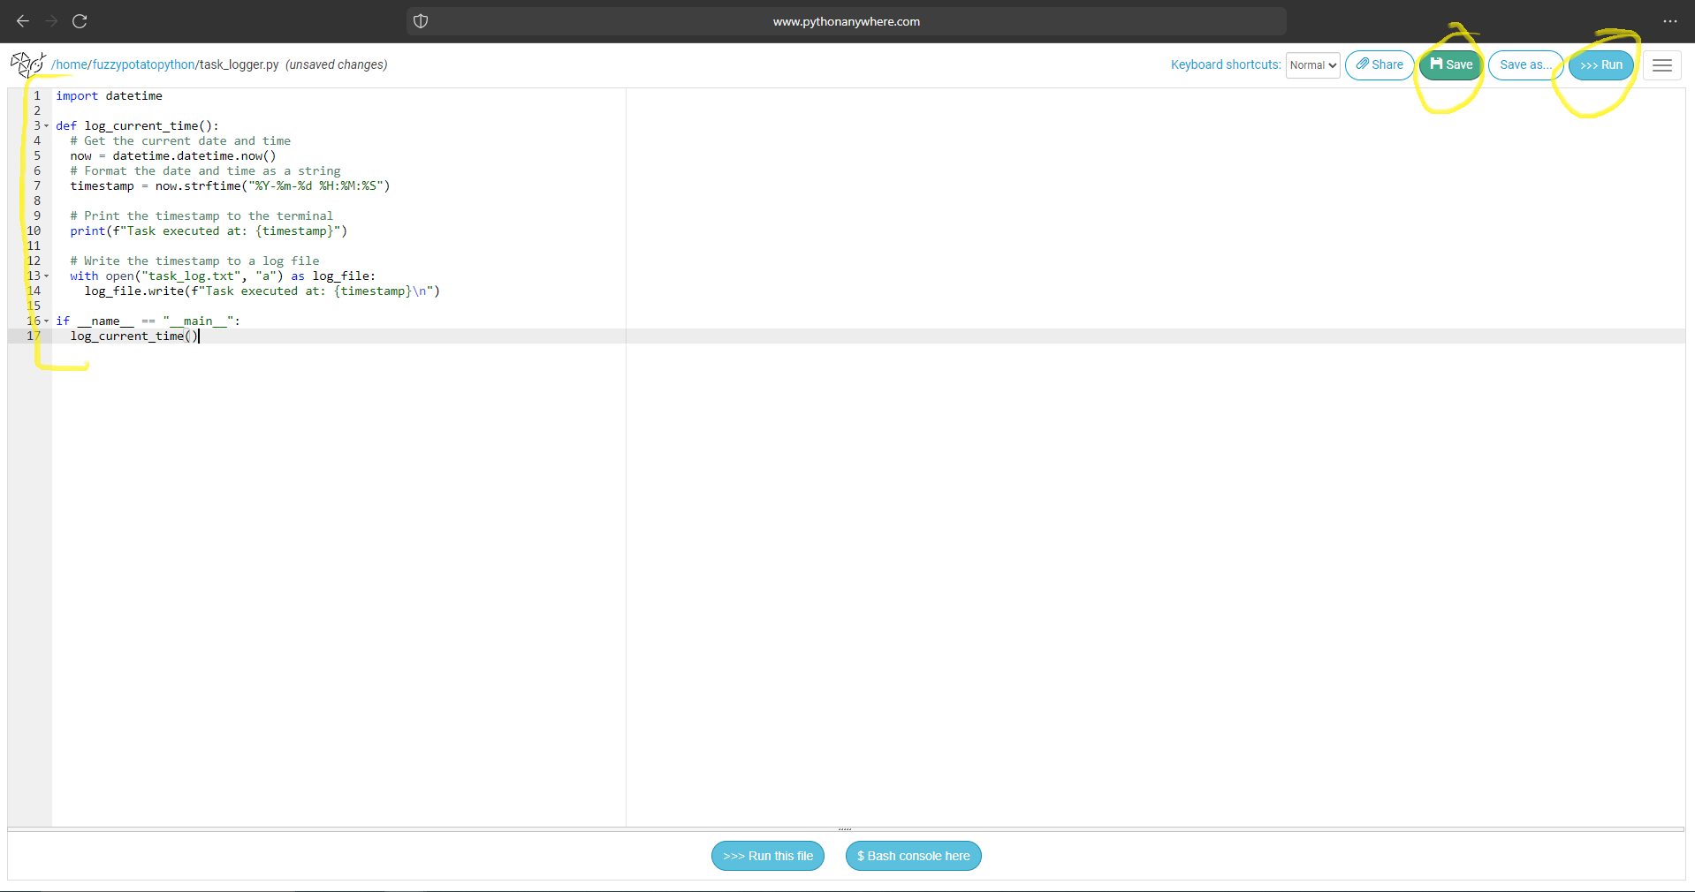The height and width of the screenshot is (892, 1695).
Task: Click the PythonAnywhere logo
Action: [x=27, y=64]
